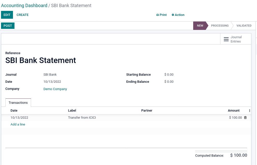Open the Demo Company link
The height and width of the screenshot is (165, 257).
coord(55,89)
